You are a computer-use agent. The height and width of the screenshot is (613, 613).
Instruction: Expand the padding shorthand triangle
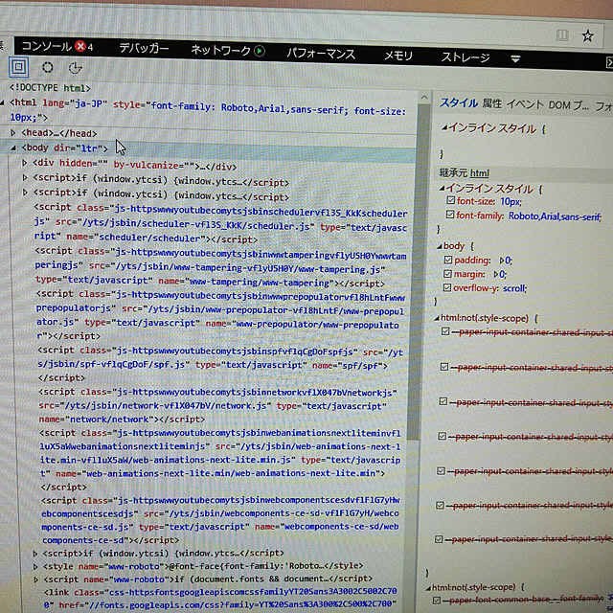pos(502,261)
